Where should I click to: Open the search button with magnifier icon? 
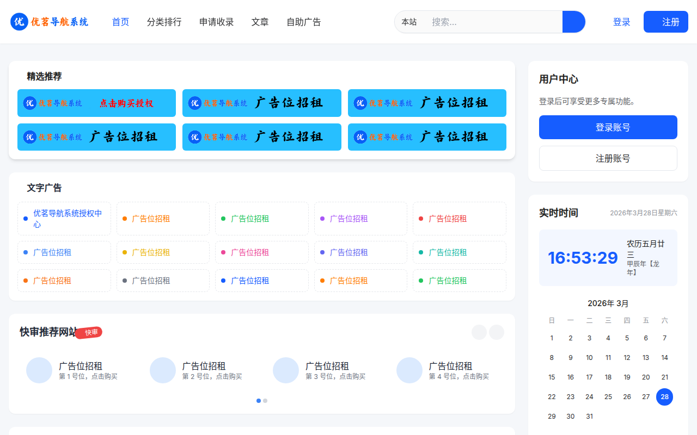[573, 22]
